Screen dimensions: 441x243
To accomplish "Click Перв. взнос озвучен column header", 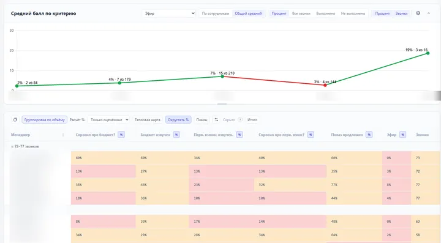I will tap(214, 135).
